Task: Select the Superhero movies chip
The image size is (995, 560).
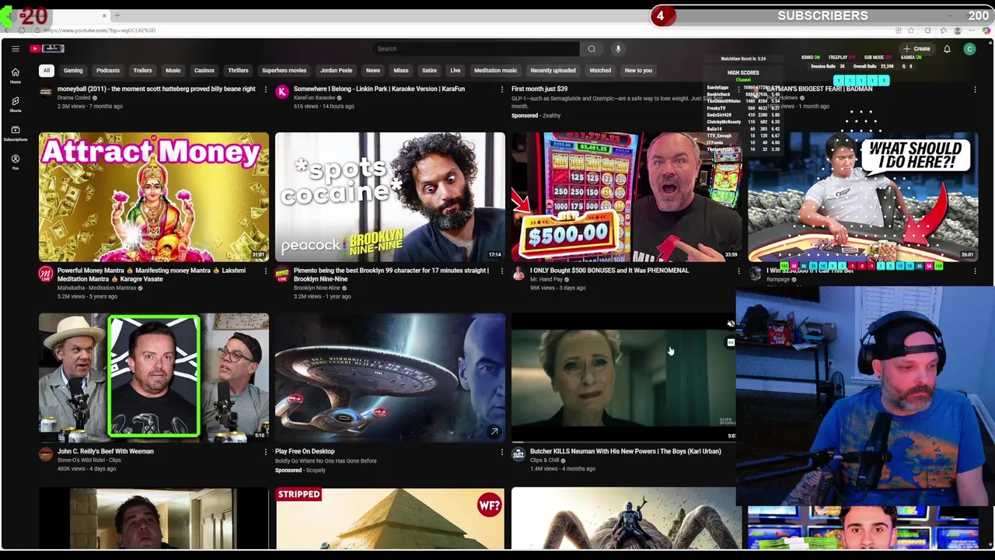Action: pyautogui.click(x=284, y=71)
